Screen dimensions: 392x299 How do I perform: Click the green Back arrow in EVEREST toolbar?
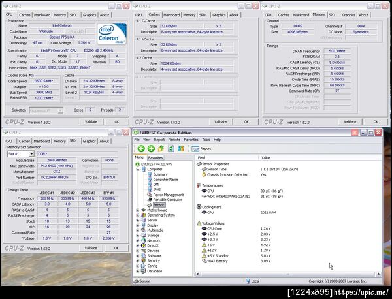tap(141, 149)
